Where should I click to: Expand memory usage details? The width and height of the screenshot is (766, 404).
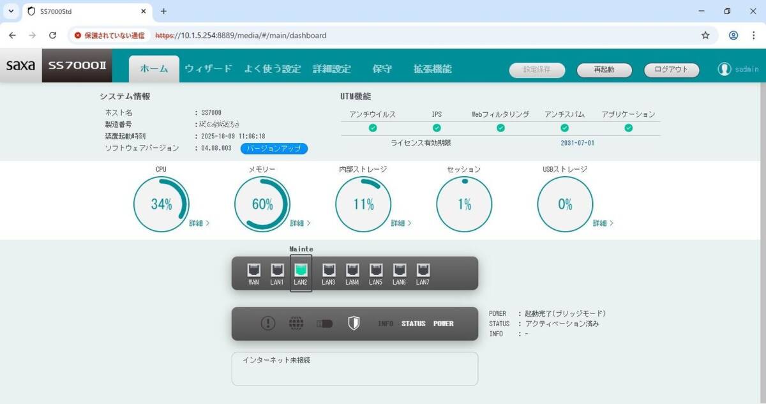tap(300, 223)
